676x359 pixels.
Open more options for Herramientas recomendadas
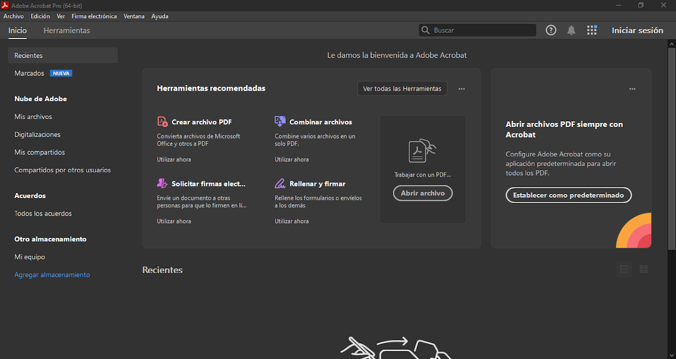tap(462, 89)
